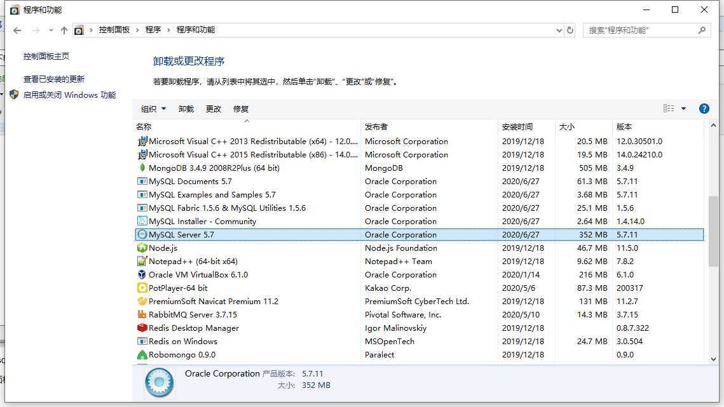
Task: Open 查看已安装的更新 link
Action: (x=54, y=79)
